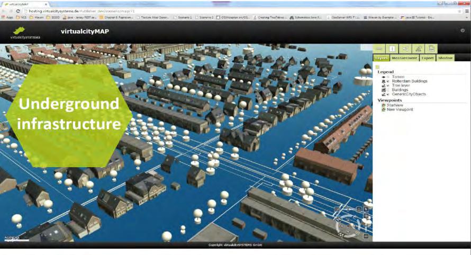Open the Shadow tab
Screen dimensions: 471x255
tap(445, 58)
